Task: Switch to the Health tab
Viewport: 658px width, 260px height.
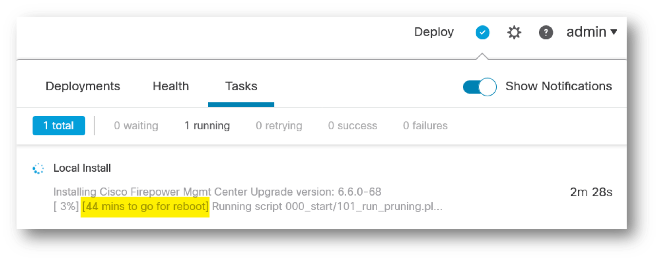Action: pyautogui.click(x=171, y=86)
